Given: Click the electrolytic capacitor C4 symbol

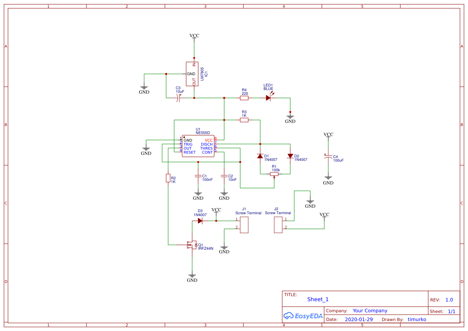Looking at the screenshot, I should point(328,156).
